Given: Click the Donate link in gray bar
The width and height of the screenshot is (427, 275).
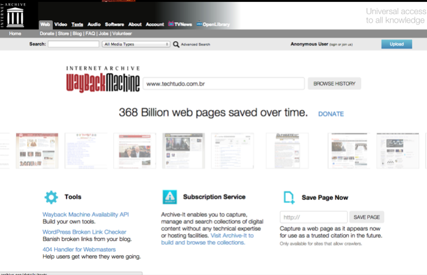Looking at the screenshot, I should pos(47,34).
